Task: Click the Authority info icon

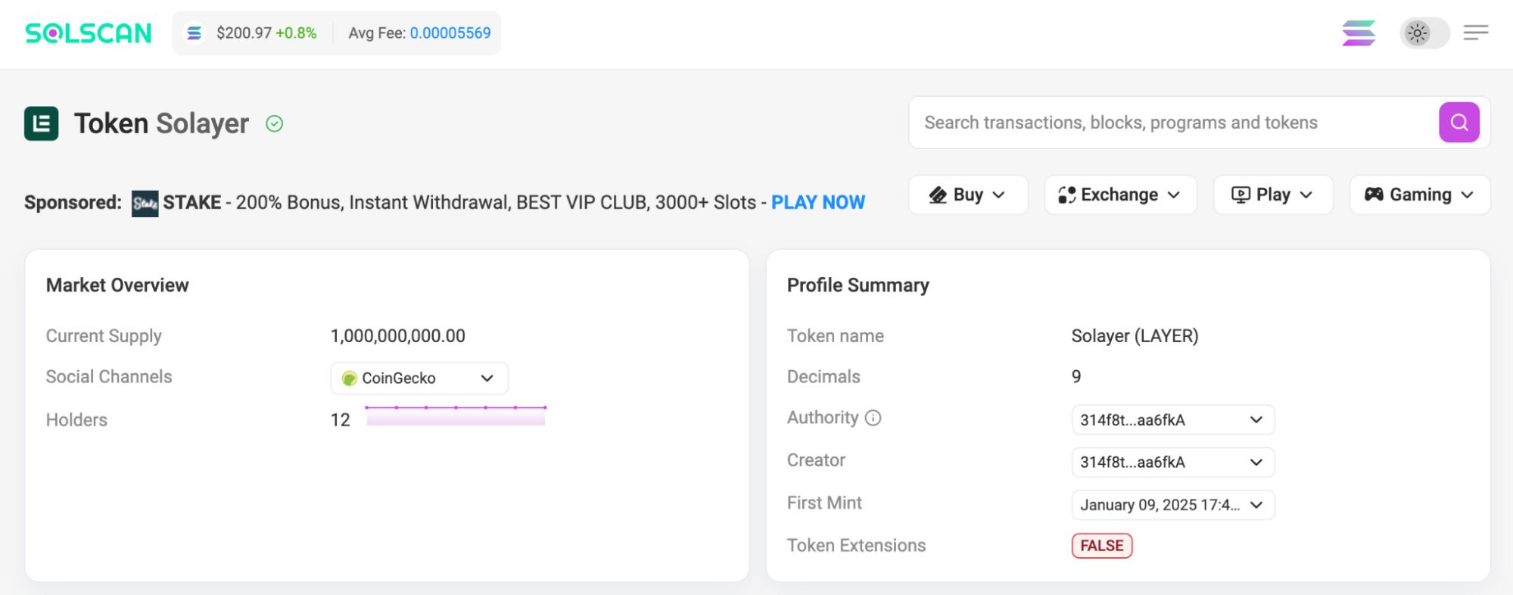Action: [x=873, y=418]
